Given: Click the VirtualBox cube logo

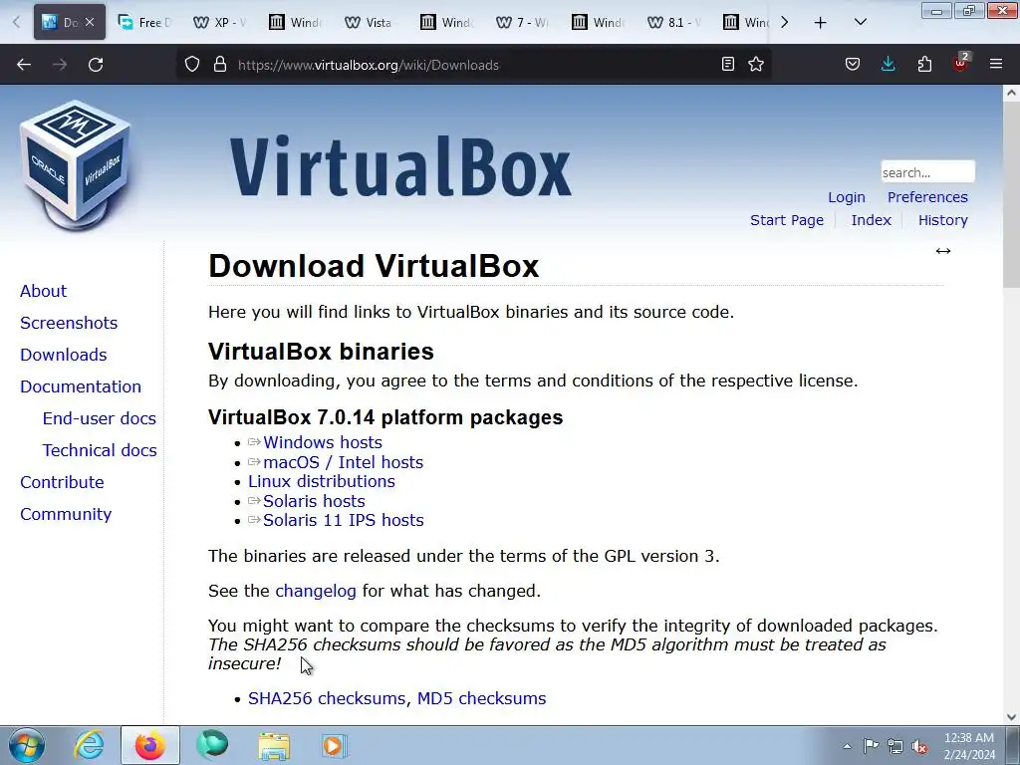Looking at the screenshot, I should click(x=76, y=164).
